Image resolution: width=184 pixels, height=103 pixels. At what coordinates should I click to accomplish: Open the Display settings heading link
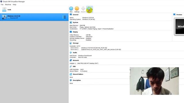point(75,32)
